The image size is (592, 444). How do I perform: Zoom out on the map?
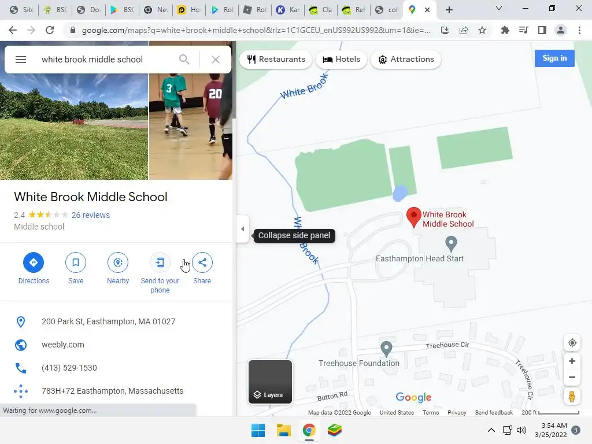(572, 377)
